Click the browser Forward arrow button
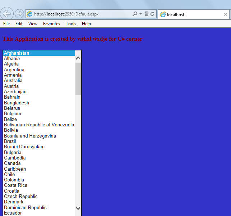The width and height of the screenshot is (231, 216). click(19, 14)
